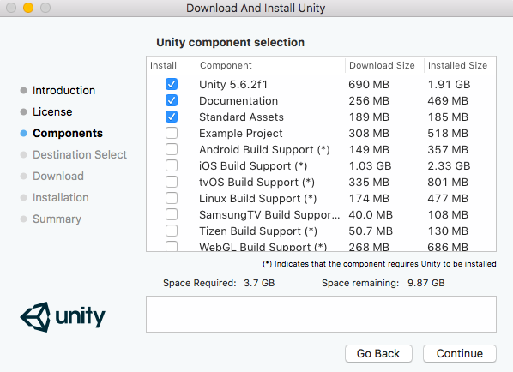Select the Introduction step in sidebar
The image size is (513, 372).
coord(63,90)
